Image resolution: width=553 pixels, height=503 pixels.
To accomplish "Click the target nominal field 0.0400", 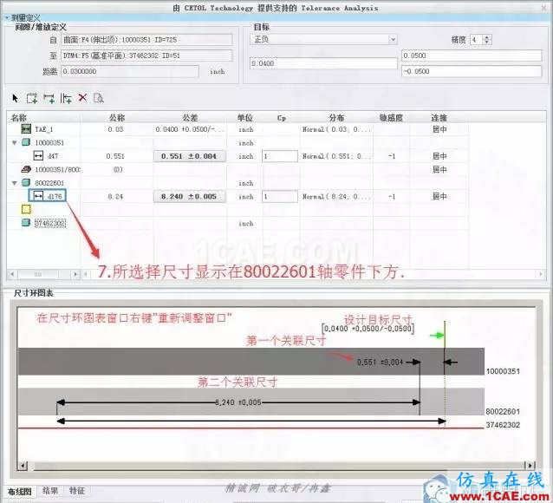I will click(x=323, y=63).
